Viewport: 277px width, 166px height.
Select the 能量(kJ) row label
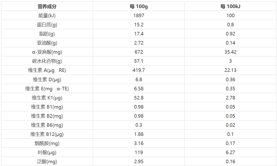tap(47, 15)
